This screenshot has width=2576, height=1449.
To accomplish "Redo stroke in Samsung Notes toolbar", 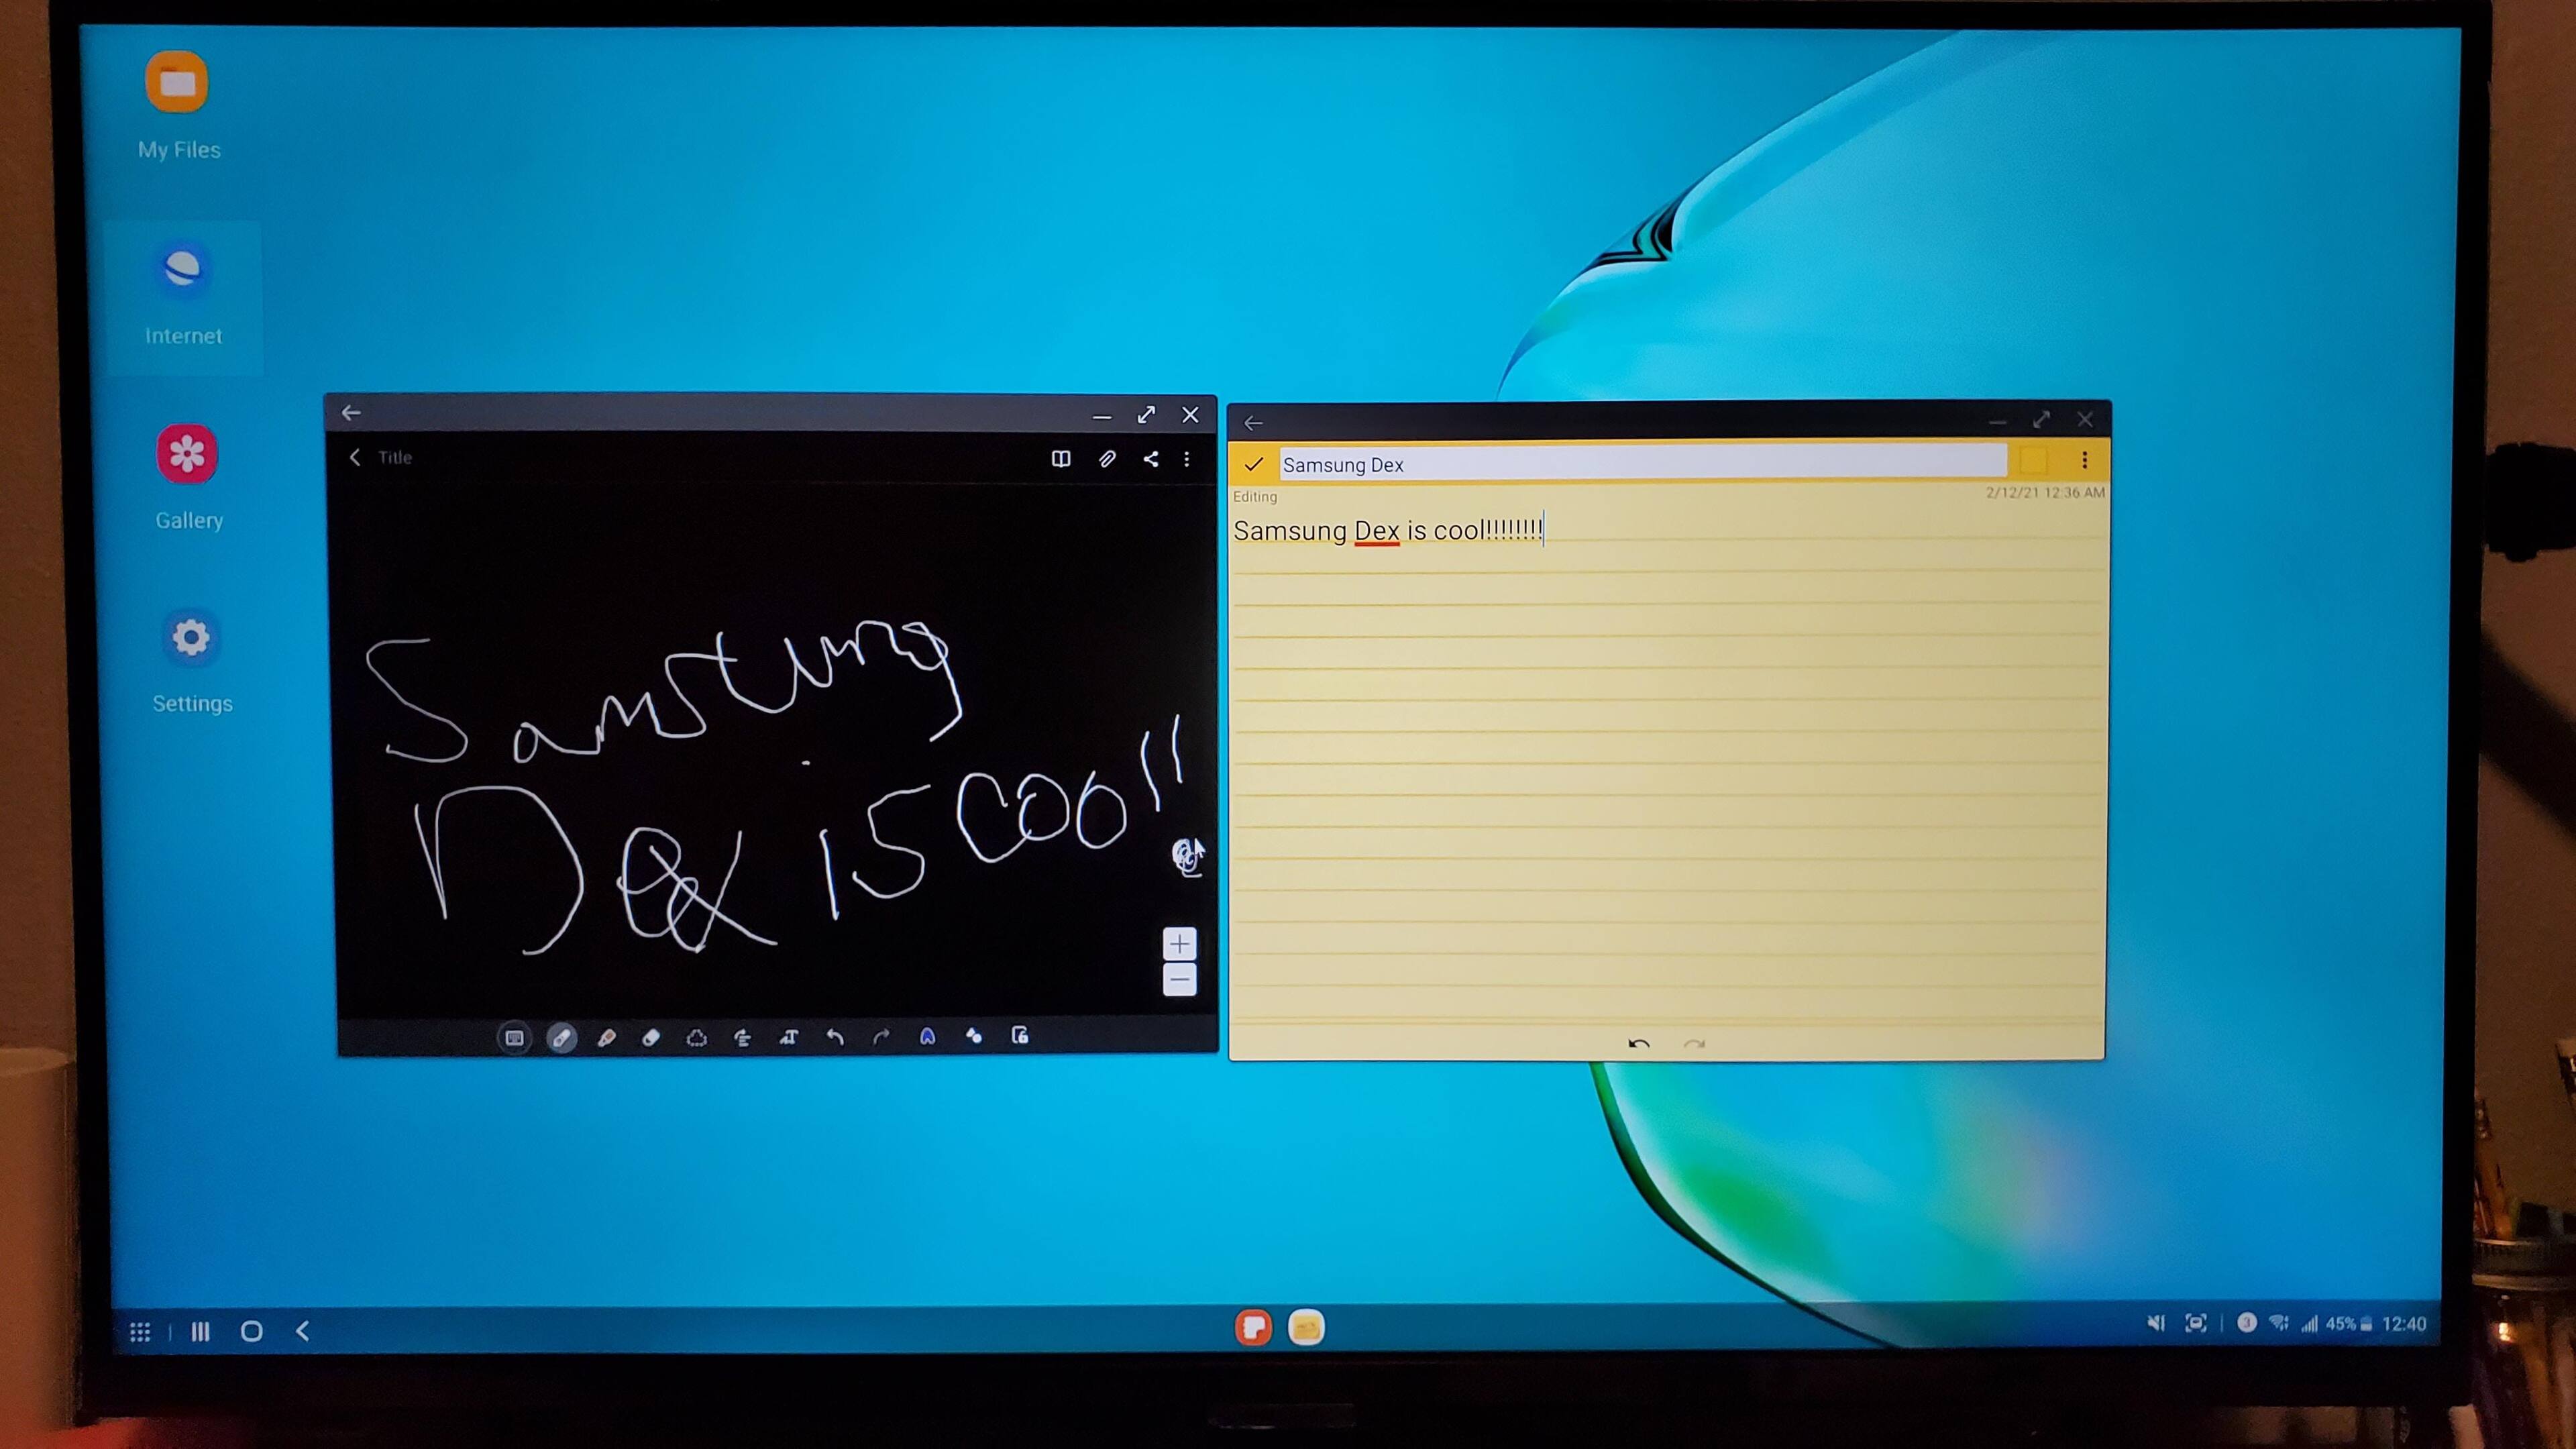I will tap(881, 1037).
